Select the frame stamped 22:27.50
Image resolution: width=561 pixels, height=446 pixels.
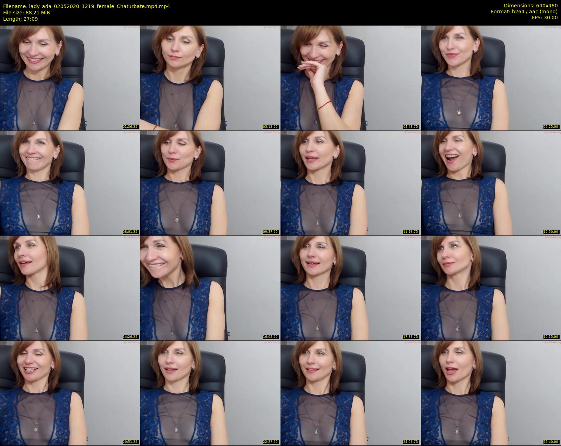[210, 393]
